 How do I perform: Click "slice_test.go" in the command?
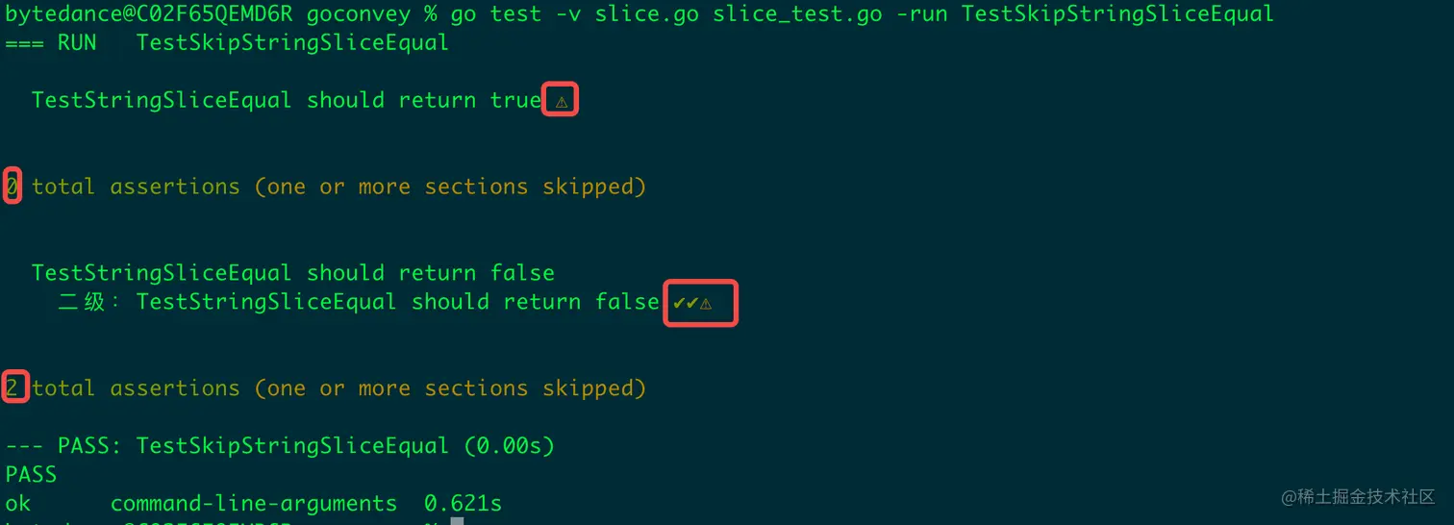[797, 13]
